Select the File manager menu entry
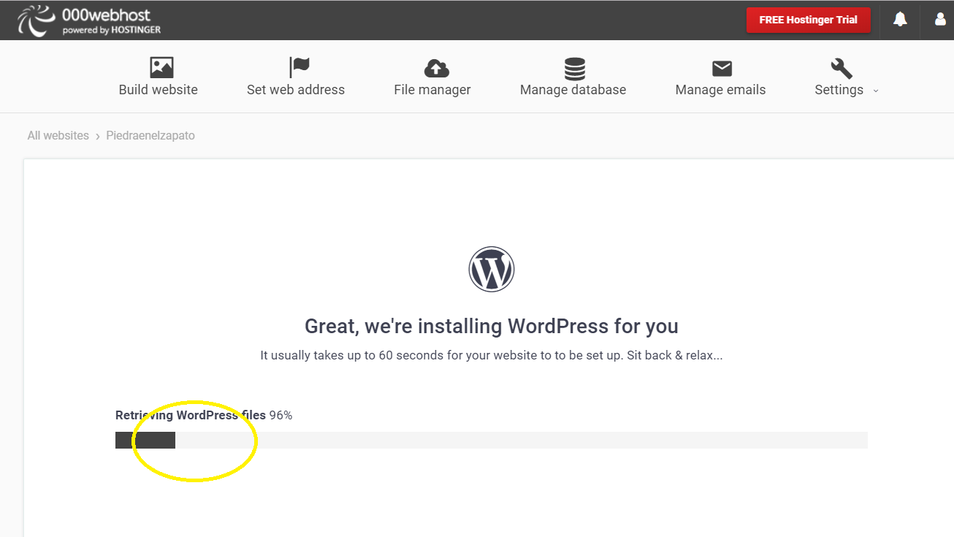Viewport: 954px width, 537px height. click(432, 89)
